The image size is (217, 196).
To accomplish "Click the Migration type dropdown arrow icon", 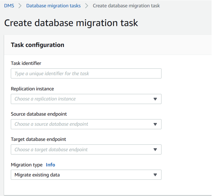I will tap(155, 175).
